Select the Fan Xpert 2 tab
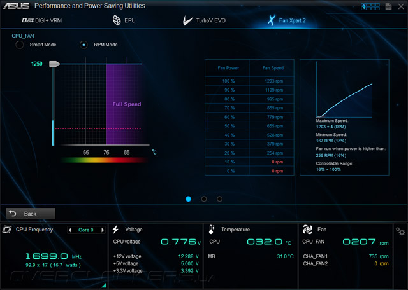The width and height of the screenshot is (408, 290). coord(287,20)
